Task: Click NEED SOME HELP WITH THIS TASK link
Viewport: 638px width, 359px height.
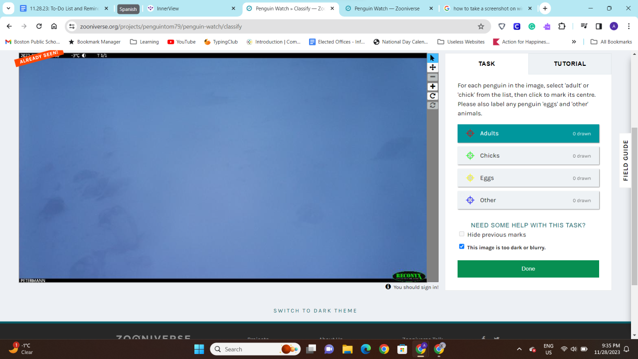Action: [528, 225]
